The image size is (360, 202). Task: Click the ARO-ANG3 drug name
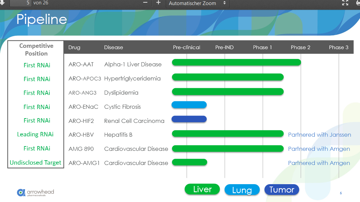(83, 93)
